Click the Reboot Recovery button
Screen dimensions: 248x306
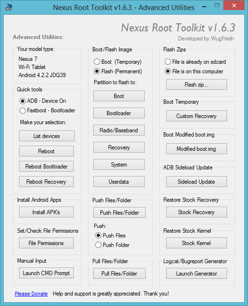pos(46,182)
